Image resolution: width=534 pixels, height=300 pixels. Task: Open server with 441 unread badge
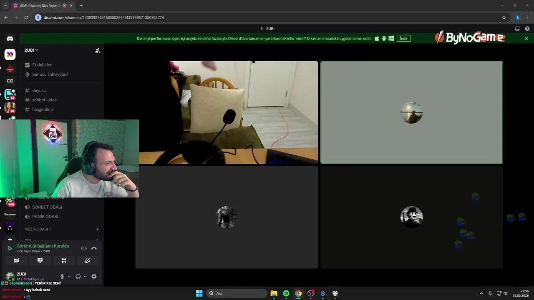(10, 202)
